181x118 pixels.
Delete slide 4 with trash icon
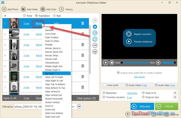[x=83, y=55]
